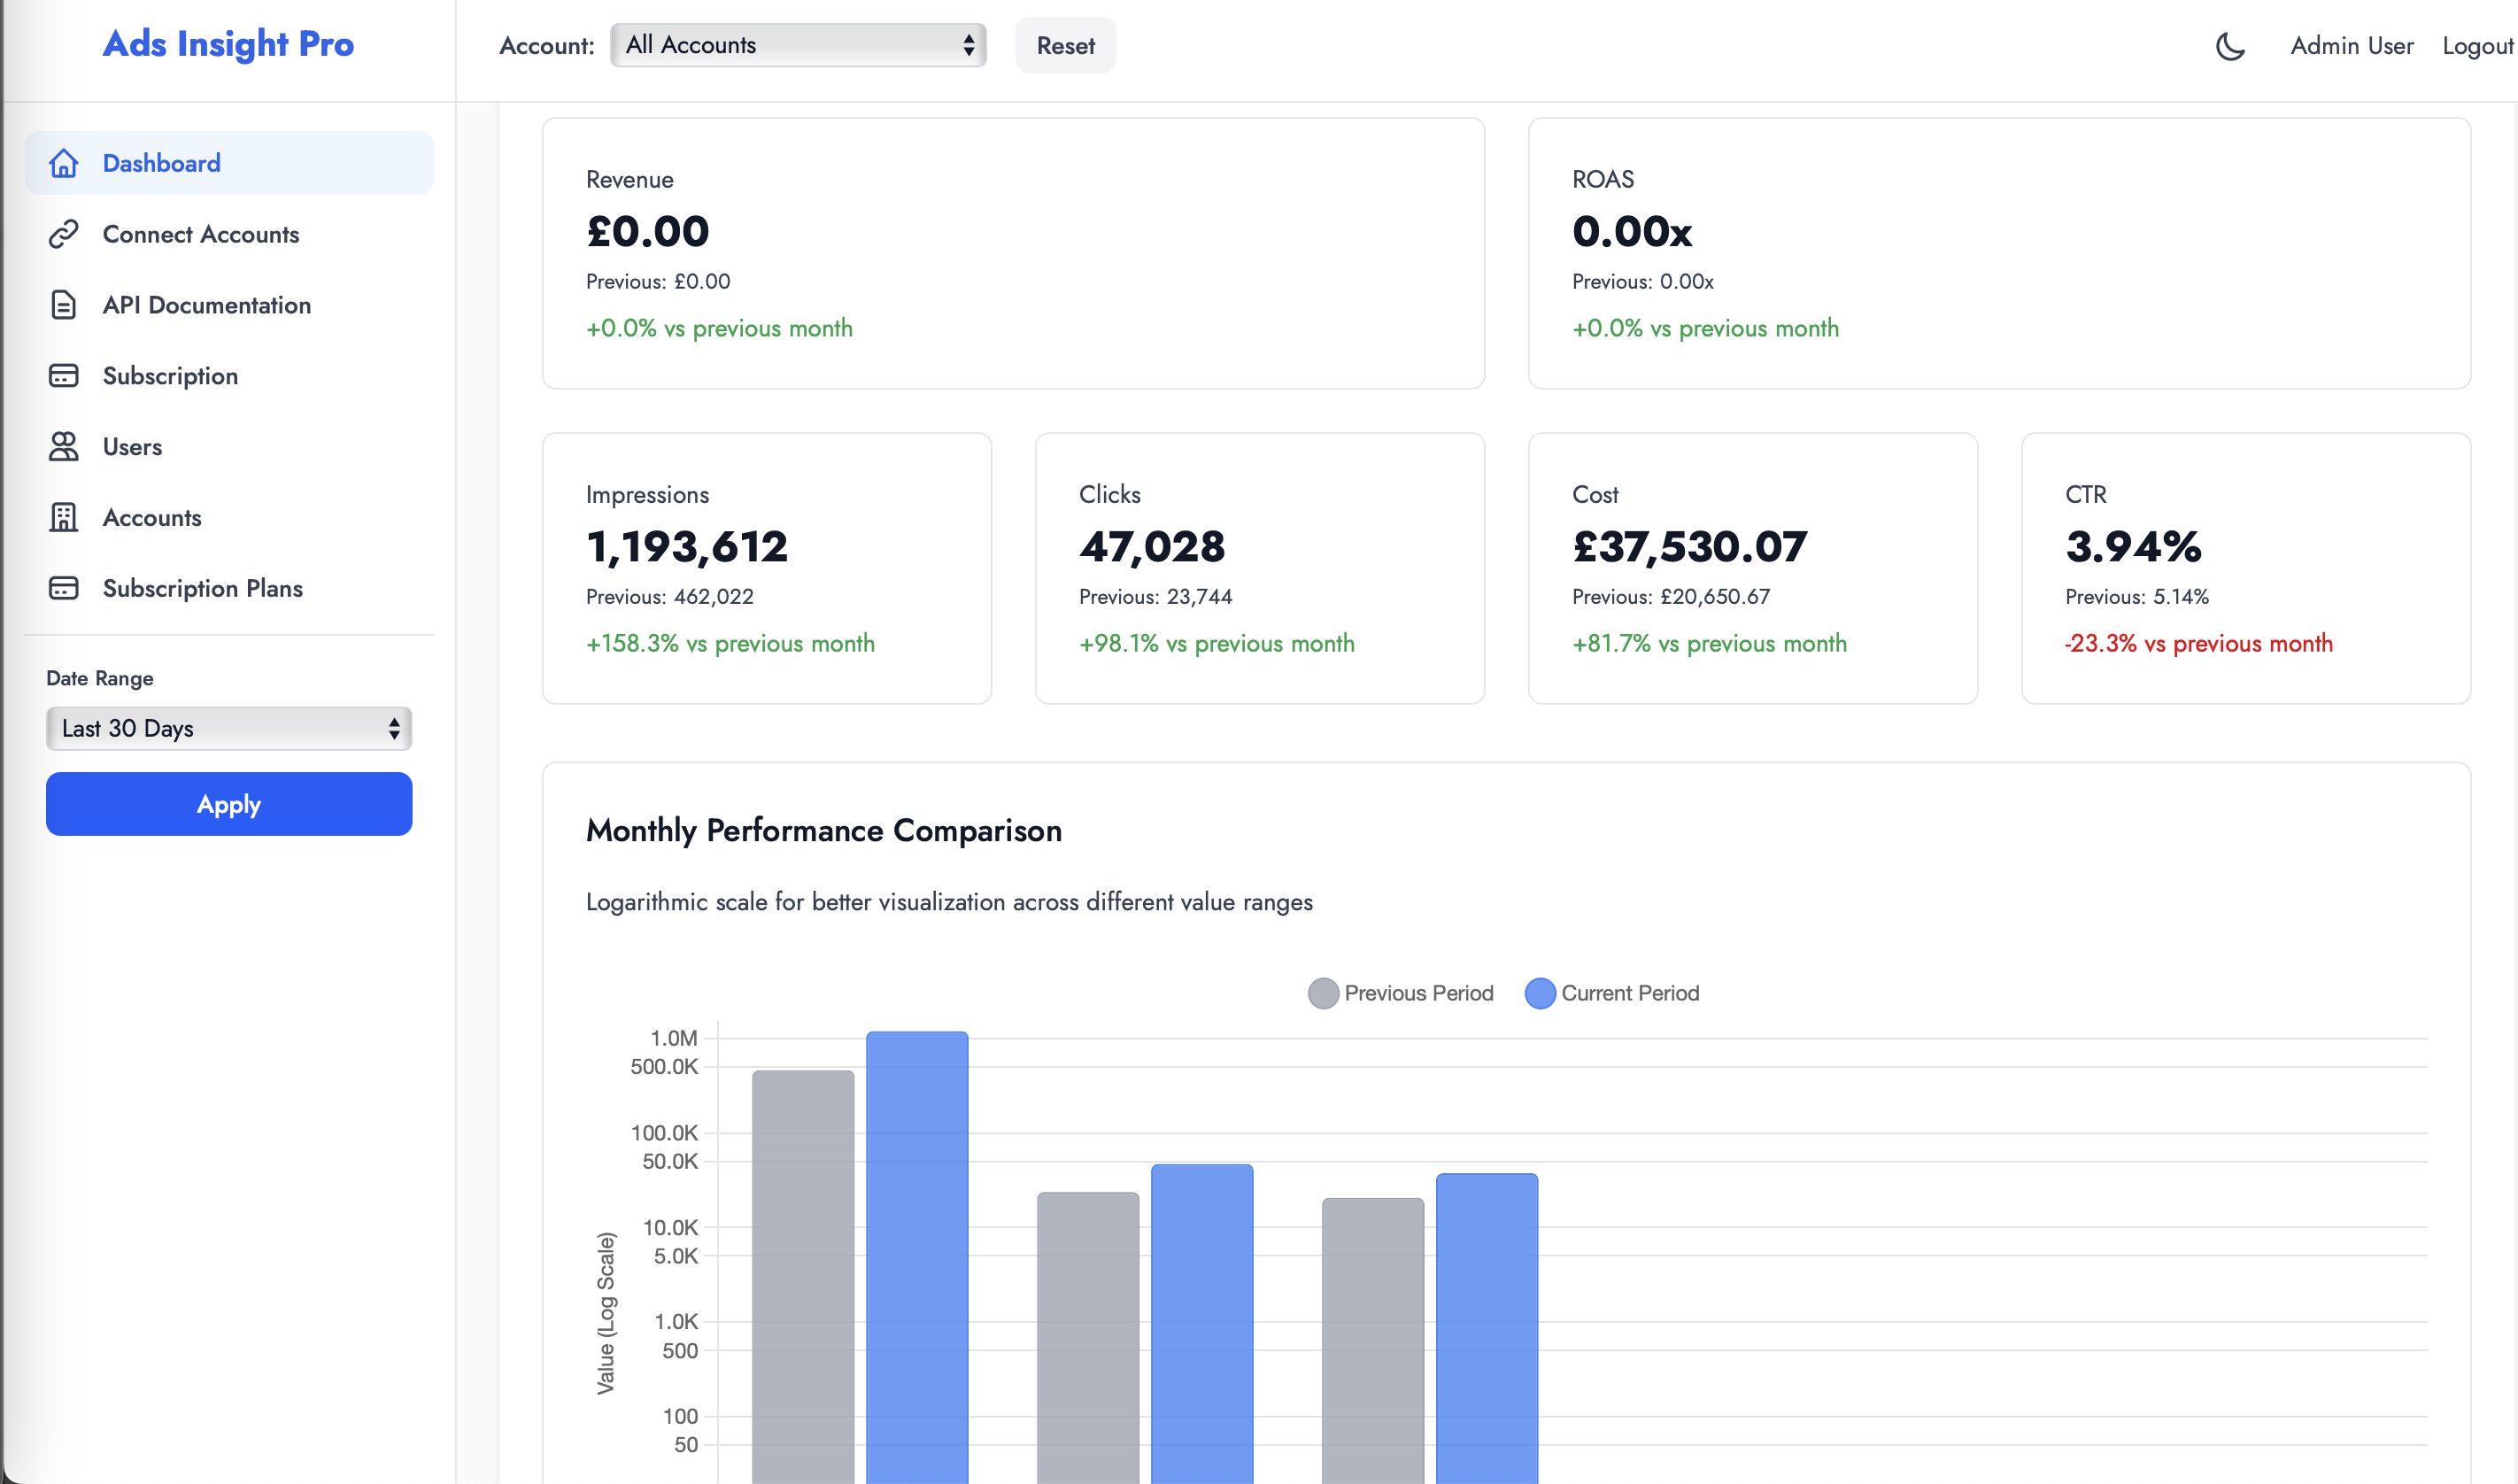
Task: Click the Account selector arrows
Action: click(968, 45)
